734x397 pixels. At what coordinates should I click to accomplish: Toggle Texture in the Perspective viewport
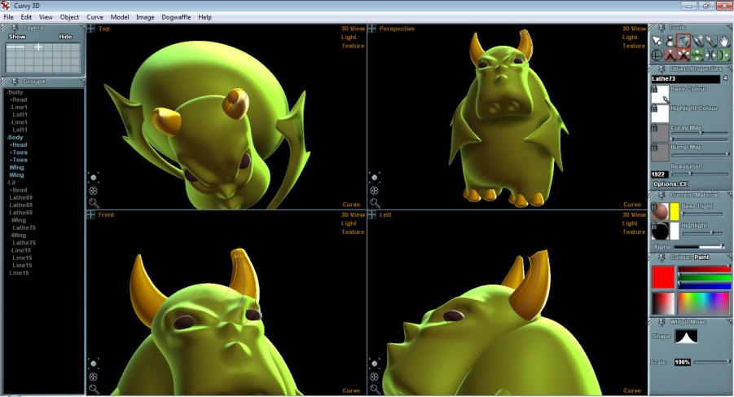point(634,46)
